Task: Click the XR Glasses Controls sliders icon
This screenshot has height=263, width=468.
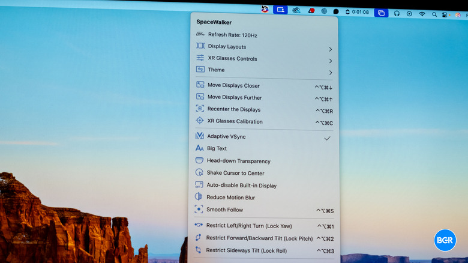Action: [200, 58]
